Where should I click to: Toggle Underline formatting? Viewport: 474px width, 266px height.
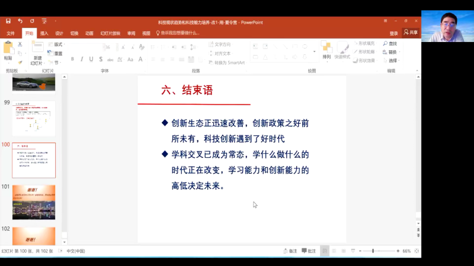click(x=91, y=60)
